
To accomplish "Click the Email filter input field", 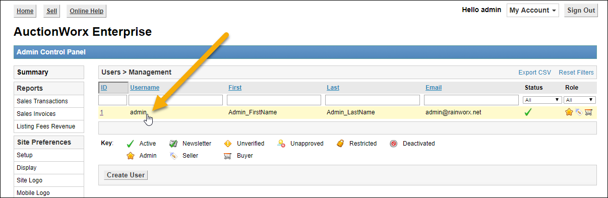I will click(471, 100).
